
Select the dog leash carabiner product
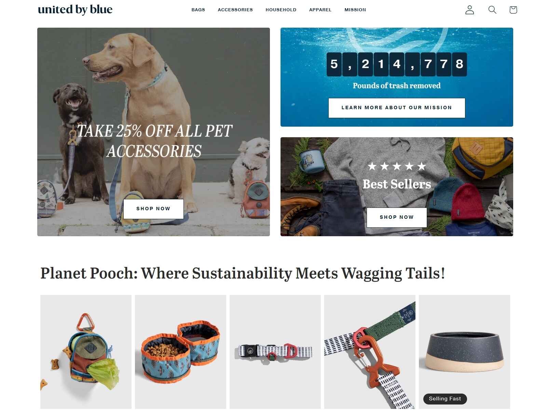(x=370, y=352)
